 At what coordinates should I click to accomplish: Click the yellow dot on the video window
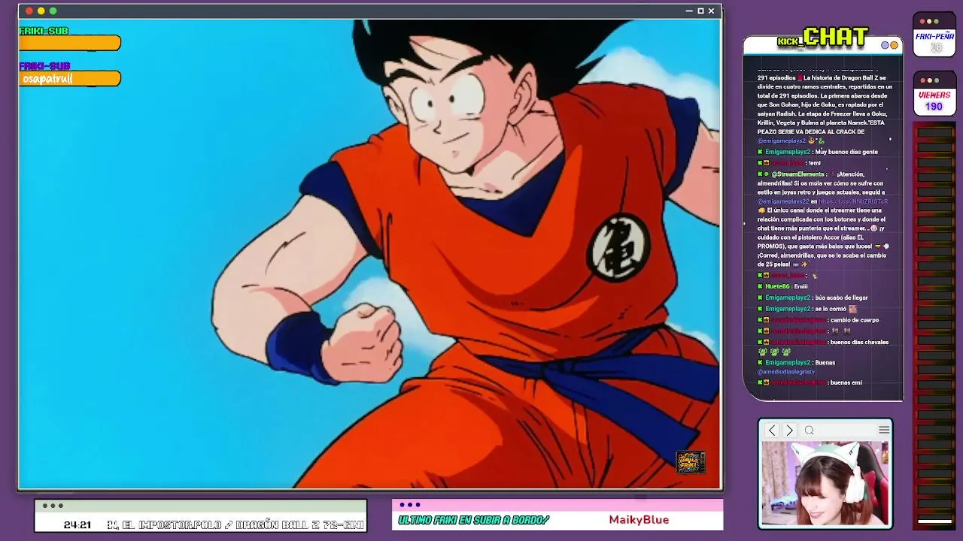41,11
